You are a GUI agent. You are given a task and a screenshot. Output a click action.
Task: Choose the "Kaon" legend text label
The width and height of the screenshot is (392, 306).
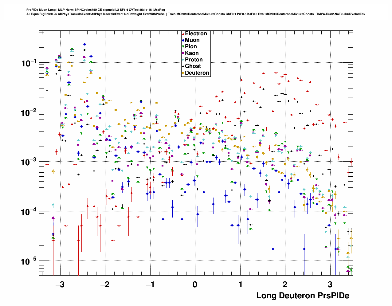192,53
